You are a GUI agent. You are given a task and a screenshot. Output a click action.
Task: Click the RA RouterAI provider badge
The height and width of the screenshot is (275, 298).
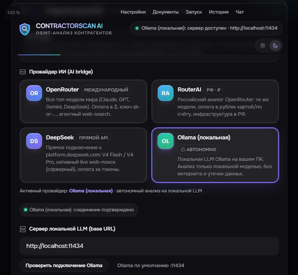click(x=166, y=93)
